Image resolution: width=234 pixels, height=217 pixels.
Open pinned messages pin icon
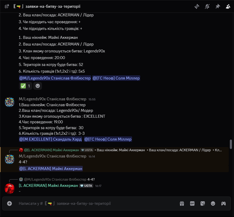coord(218,7)
